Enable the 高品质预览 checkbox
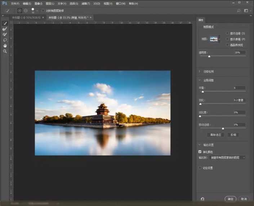This screenshot has width=254, height=206. tap(227, 45)
